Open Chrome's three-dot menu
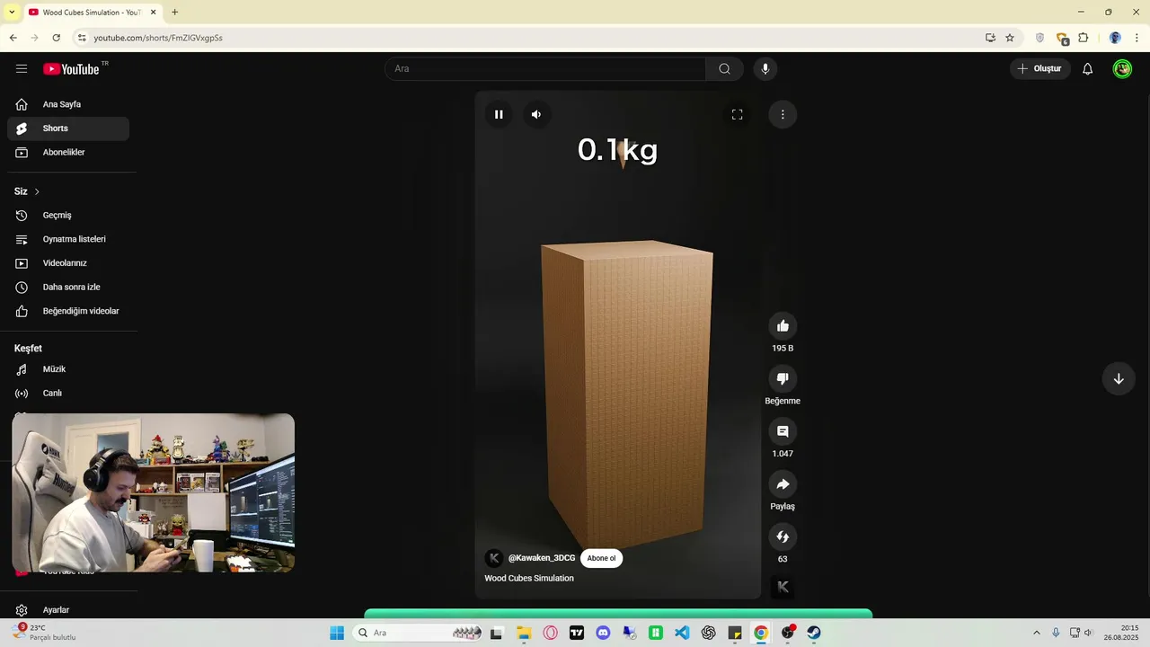The width and height of the screenshot is (1150, 647). tap(1137, 38)
